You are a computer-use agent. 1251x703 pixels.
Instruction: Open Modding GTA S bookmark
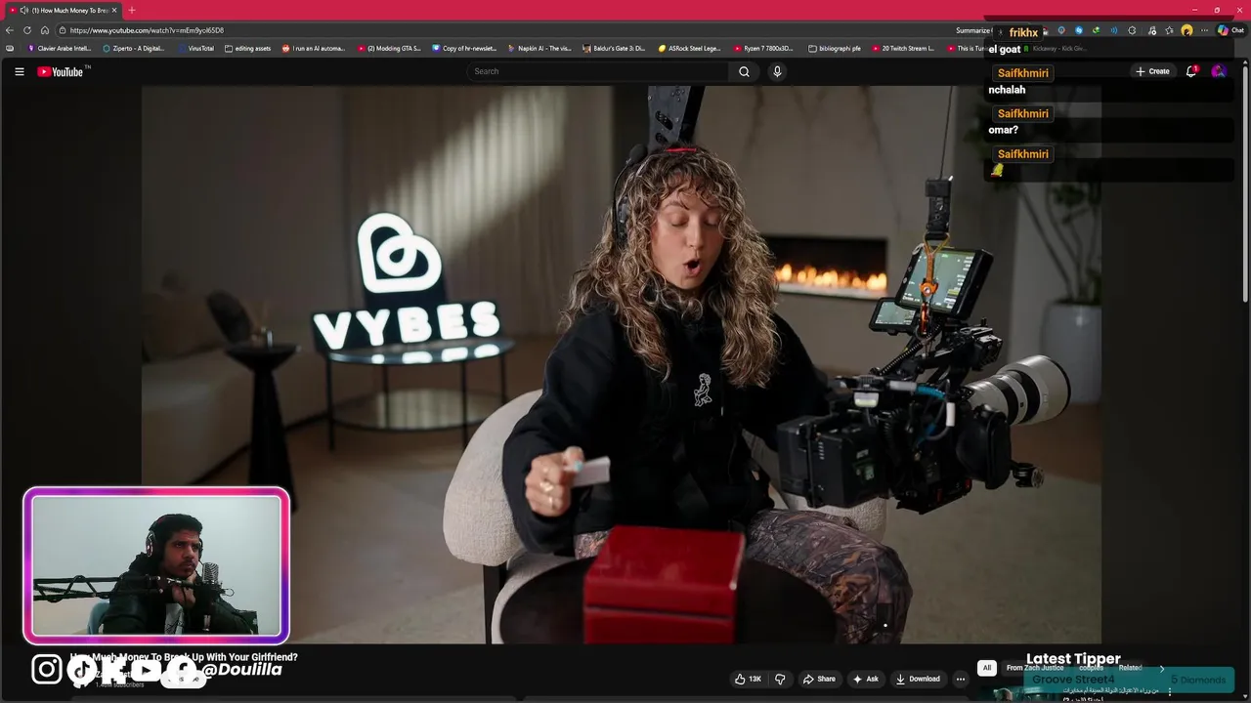coord(389,48)
